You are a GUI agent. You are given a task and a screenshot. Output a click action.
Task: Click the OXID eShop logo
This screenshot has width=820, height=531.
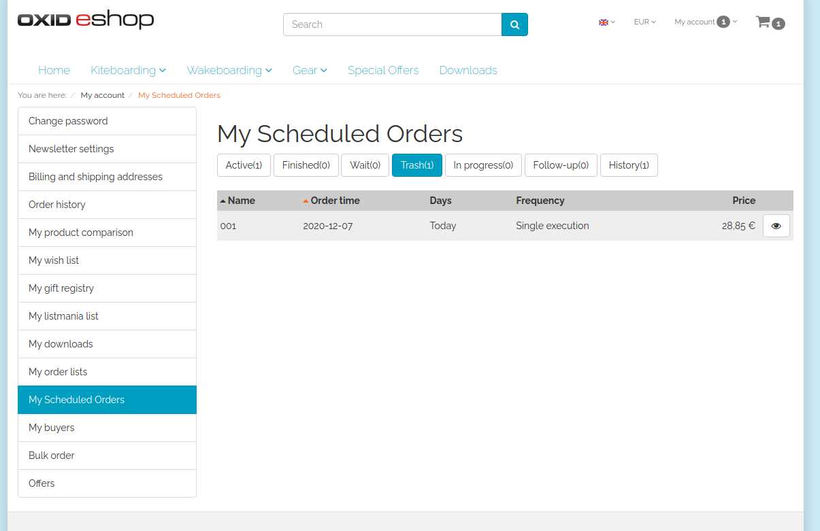pos(86,20)
